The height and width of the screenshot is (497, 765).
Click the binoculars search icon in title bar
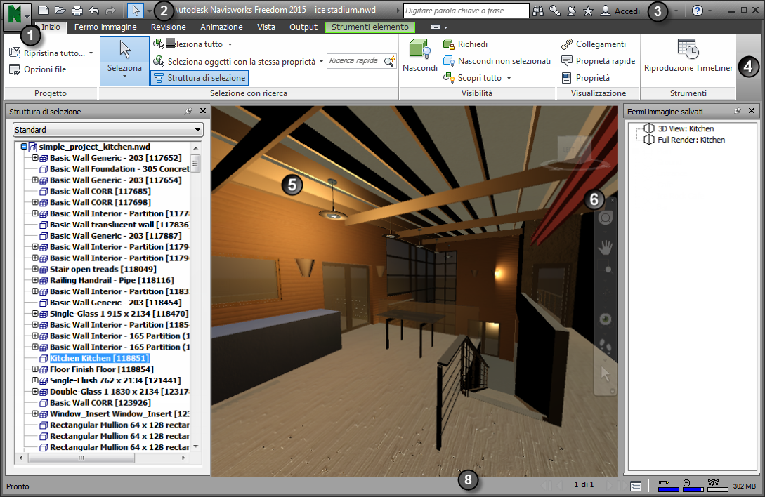coord(538,11)
